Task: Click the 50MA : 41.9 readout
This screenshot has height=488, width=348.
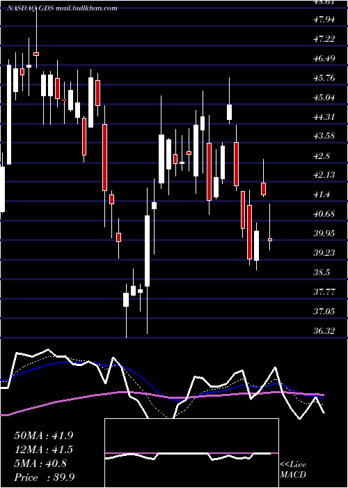Action: (x=44, y=436)
